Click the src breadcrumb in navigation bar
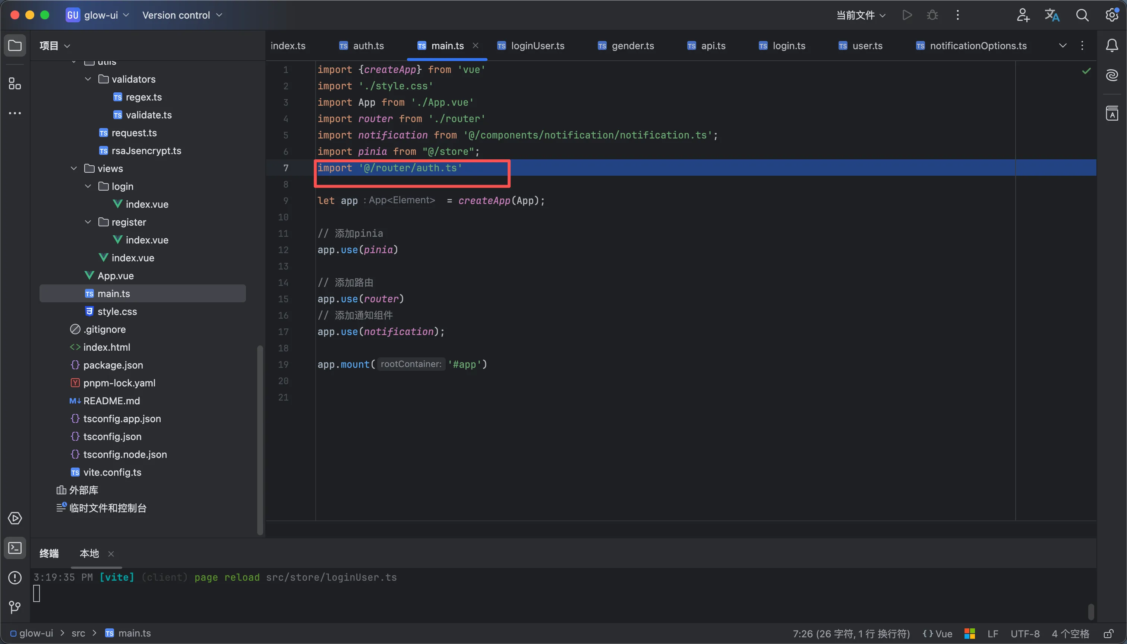1127x644 pixels. pyautogui.click(x=78, y=633)
